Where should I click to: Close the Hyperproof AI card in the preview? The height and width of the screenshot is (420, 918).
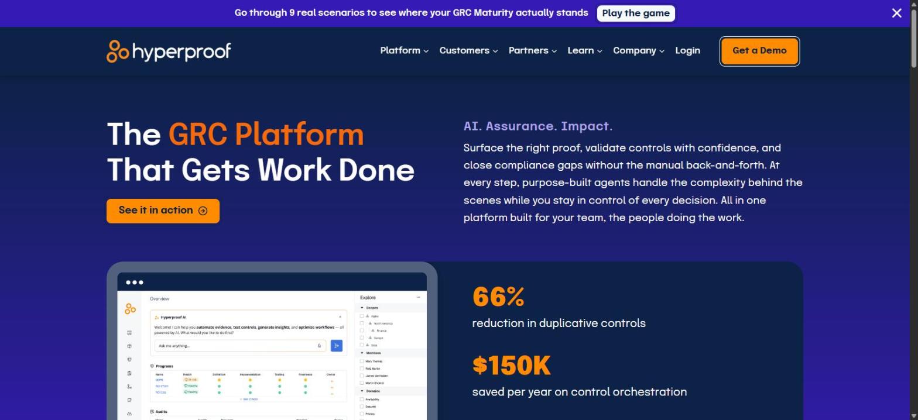[340, 317]
